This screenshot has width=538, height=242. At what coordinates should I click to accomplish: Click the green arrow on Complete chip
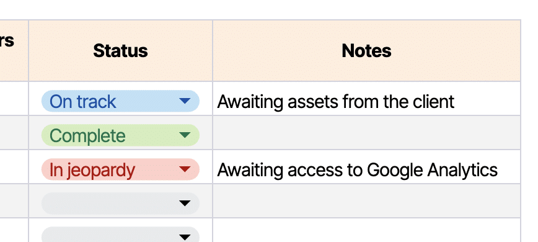click(x=185, y=135)
